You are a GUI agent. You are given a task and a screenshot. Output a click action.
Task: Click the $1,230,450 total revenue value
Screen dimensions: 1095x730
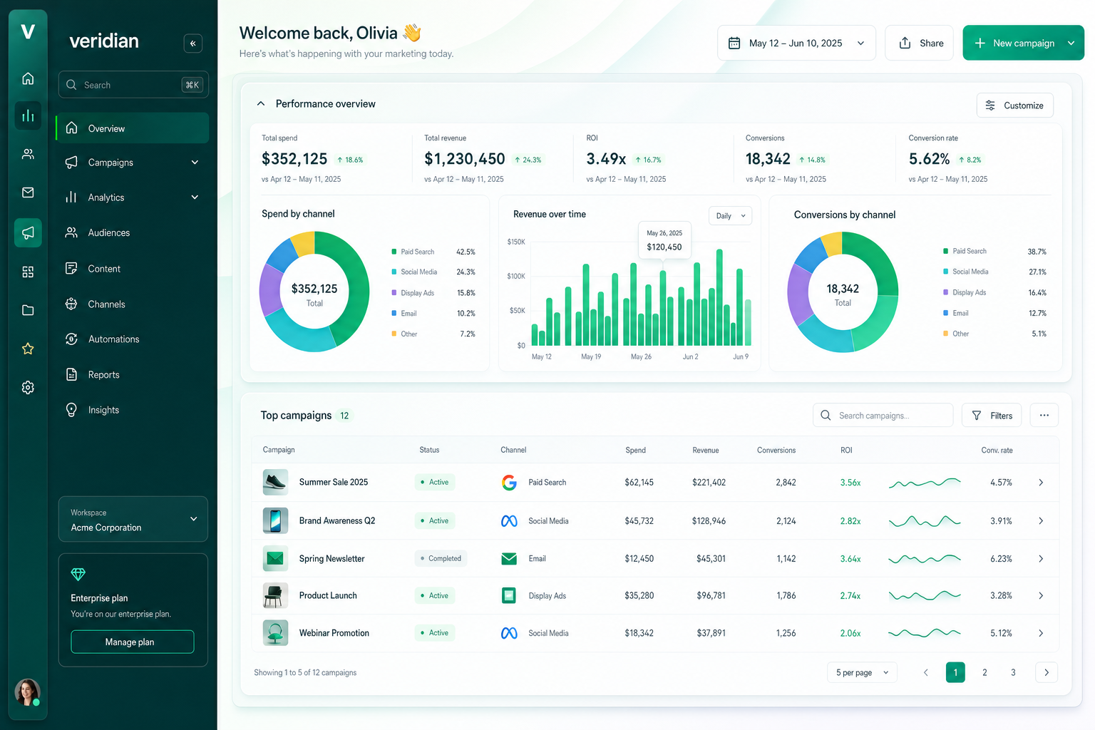pos(465,159)
